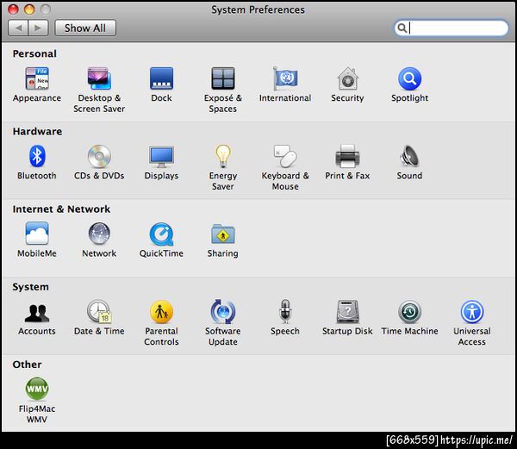Click inside the search field
Image resolution: width=517 pixels, height=449 pixels.
click(x=451, y=28)
